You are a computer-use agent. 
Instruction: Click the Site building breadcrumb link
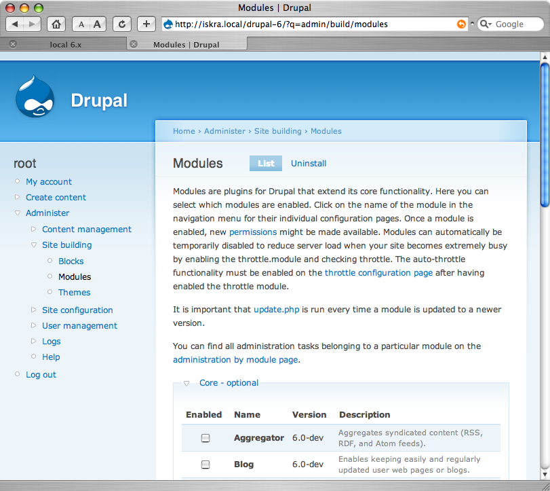click(x=278, y=131)
